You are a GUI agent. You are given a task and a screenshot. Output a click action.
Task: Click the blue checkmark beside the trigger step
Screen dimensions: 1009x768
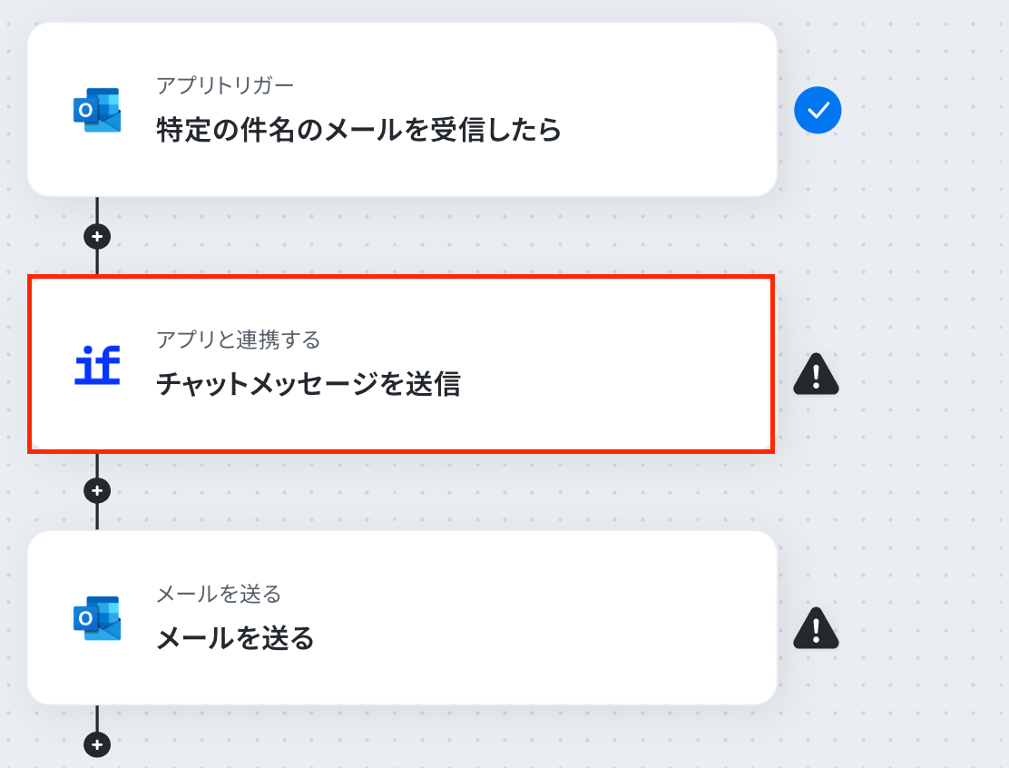818,111
